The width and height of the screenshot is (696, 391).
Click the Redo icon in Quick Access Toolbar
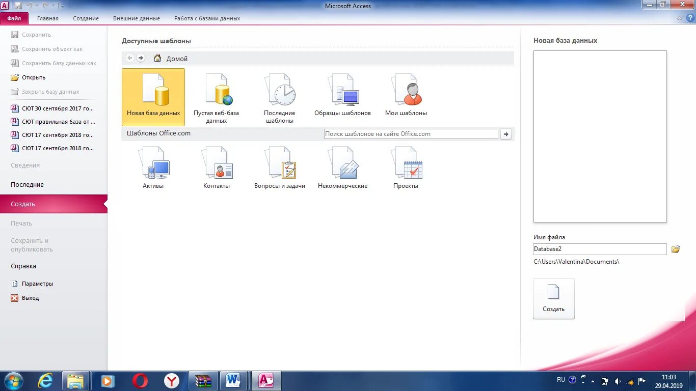tap(46, 6)
